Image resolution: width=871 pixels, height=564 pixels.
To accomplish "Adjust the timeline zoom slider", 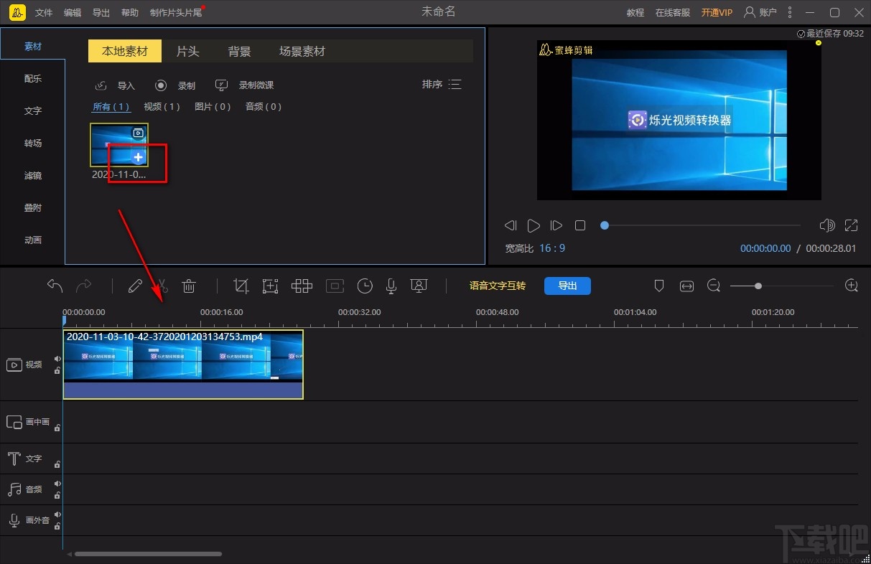I will point(782,286).
